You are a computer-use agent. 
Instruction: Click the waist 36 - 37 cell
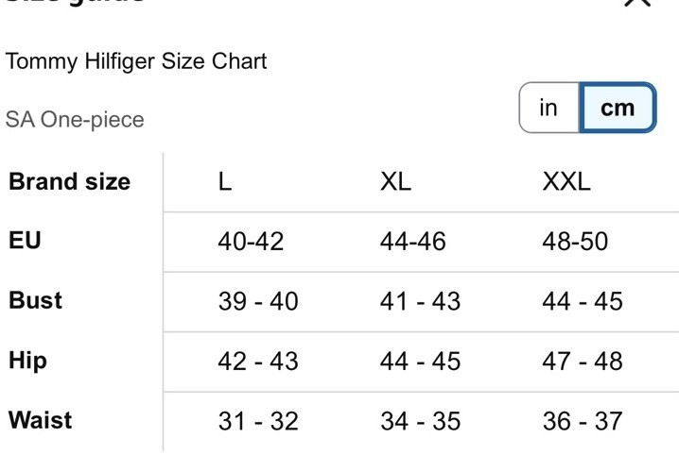coord(583,421)
